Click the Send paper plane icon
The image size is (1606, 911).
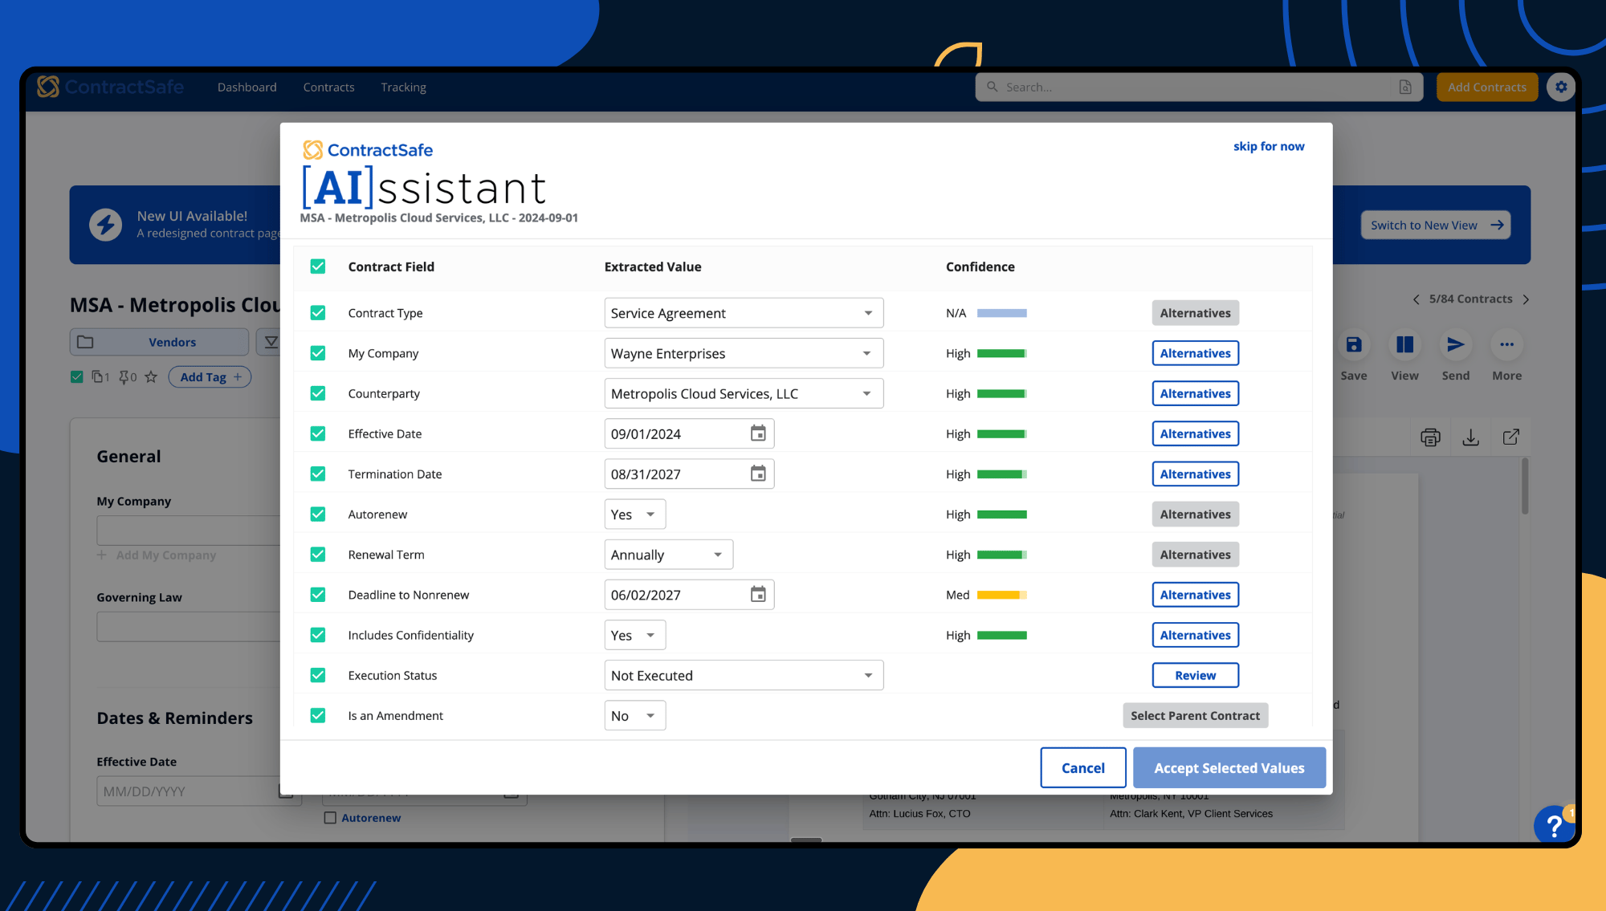click(1455, 345)
